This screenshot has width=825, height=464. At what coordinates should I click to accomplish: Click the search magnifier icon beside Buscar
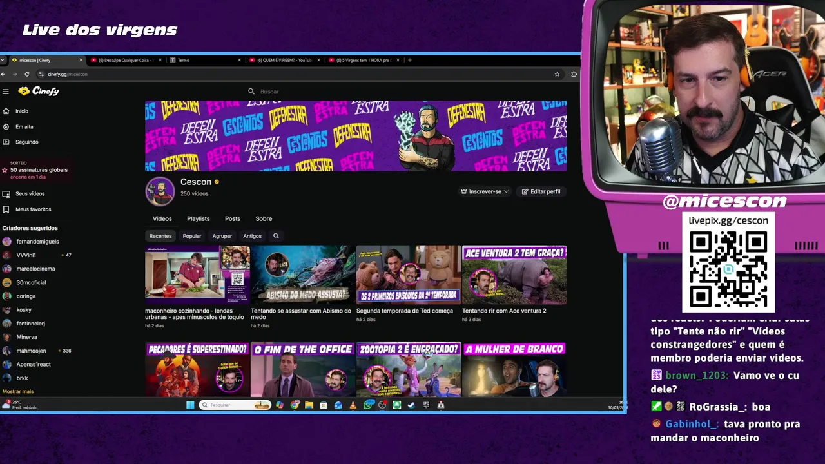pyautogui.click(x=251, y=92)
